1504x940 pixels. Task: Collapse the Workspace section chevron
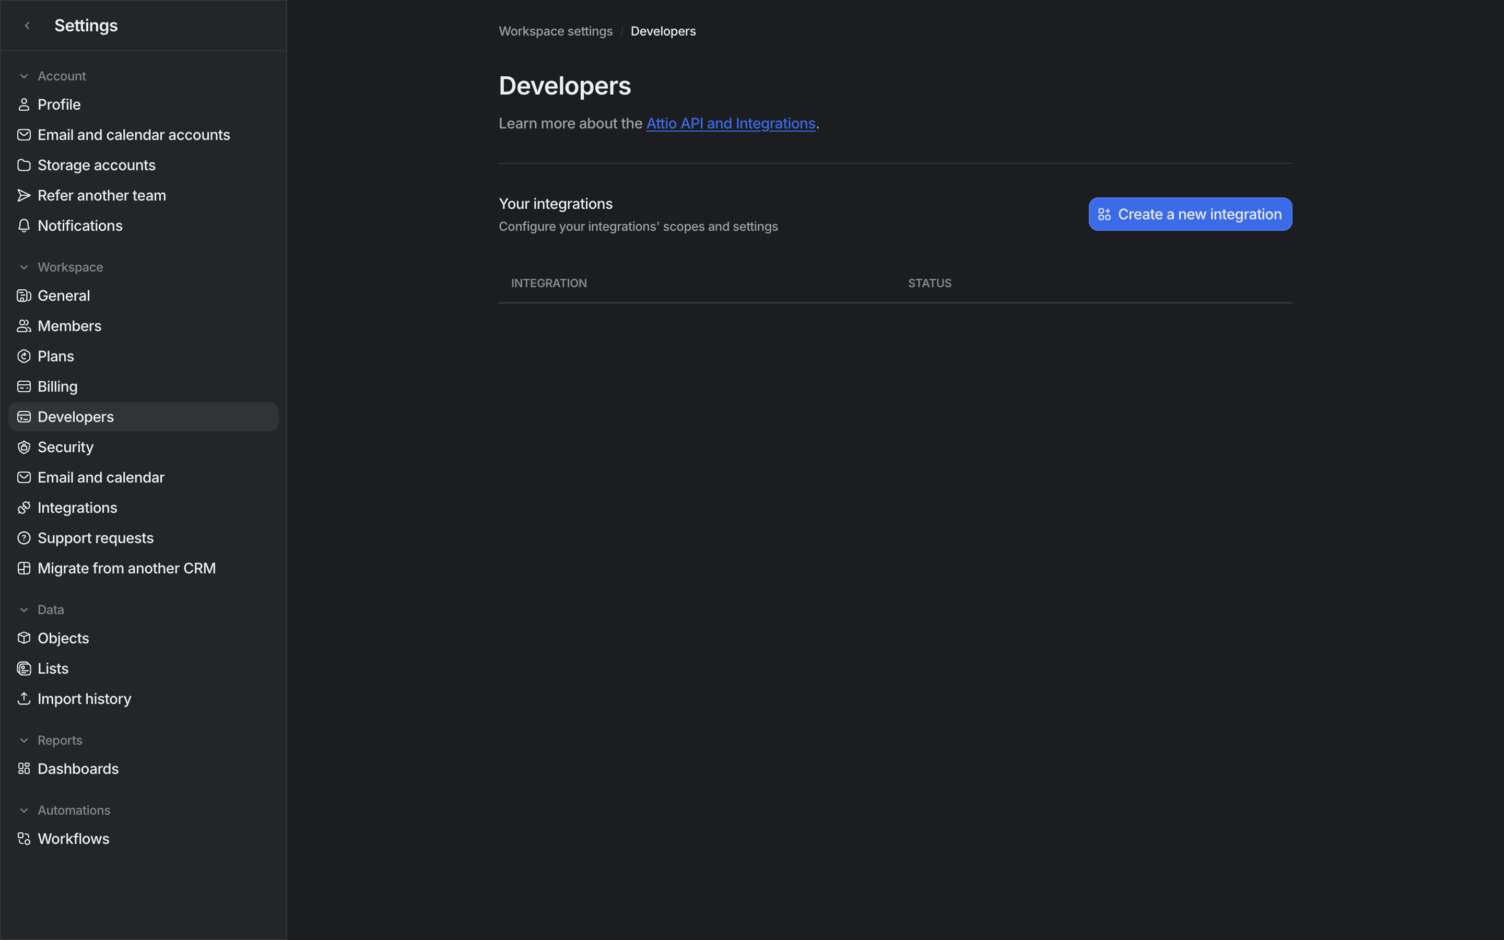pyautogui.click(x=23, y=267)
